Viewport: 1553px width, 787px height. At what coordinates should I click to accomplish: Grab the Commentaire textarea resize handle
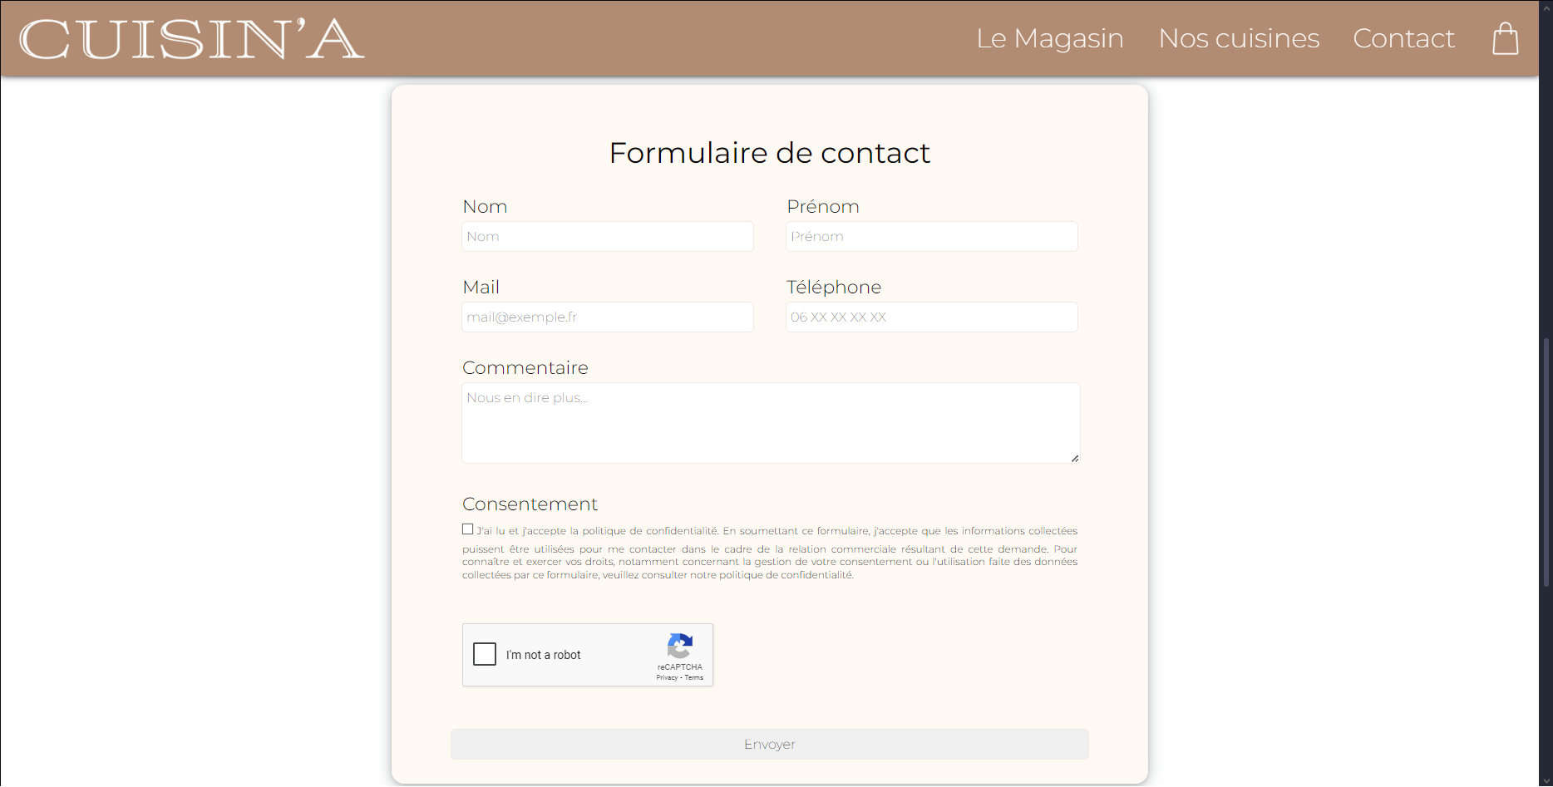pos(1075,458)
